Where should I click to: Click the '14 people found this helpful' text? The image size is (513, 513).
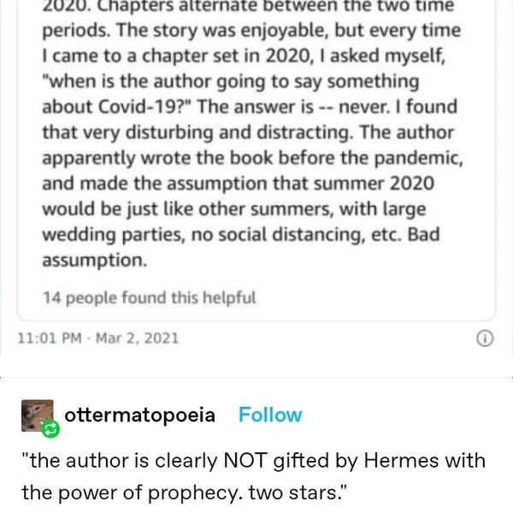149,298
